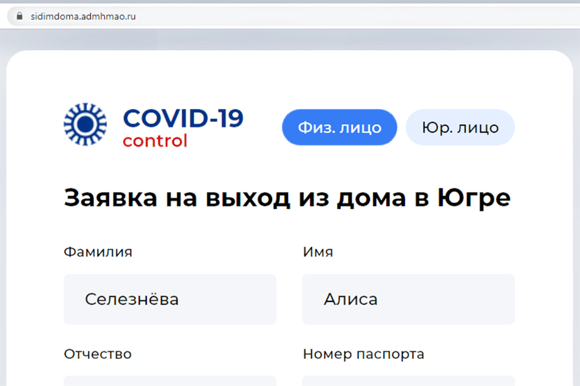Click the Имя field containing Алиса
This screenshot has height=386, width=580.
coord(408,299)
